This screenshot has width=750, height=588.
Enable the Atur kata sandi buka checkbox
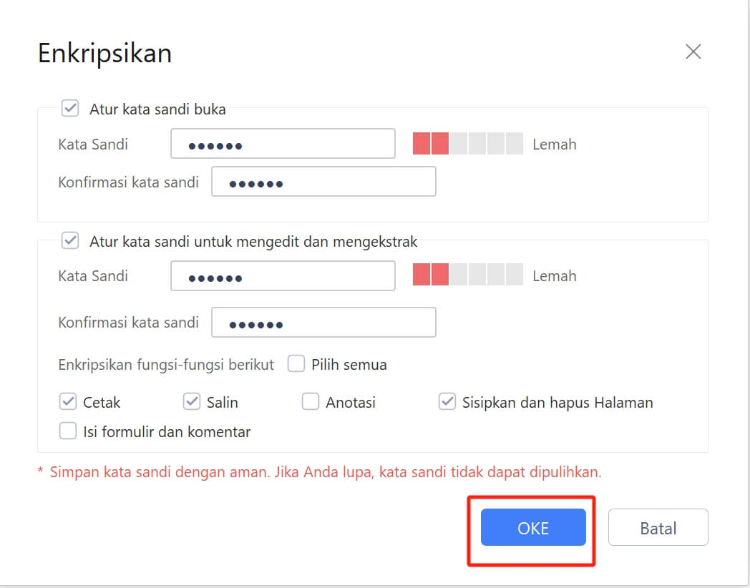[x=69, y=109]
